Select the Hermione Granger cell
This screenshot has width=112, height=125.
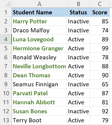point(39,48)
